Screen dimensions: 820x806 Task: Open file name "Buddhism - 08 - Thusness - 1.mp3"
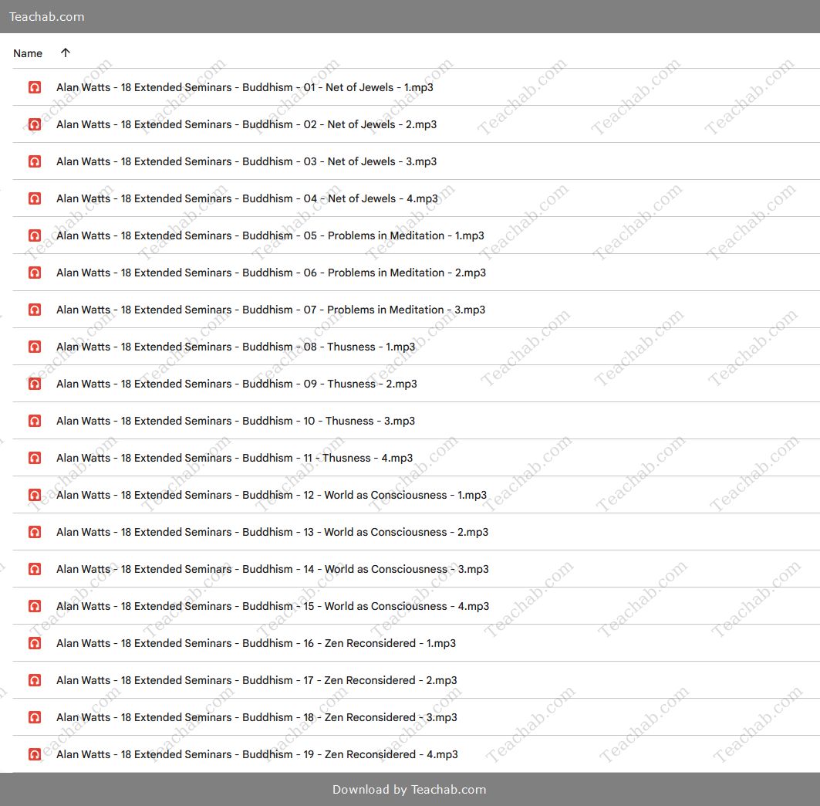236,347
